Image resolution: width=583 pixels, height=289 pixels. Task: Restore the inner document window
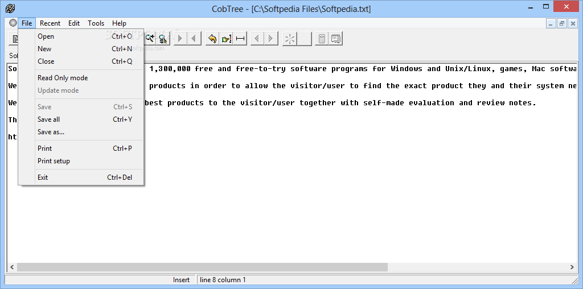click(562, 23)
